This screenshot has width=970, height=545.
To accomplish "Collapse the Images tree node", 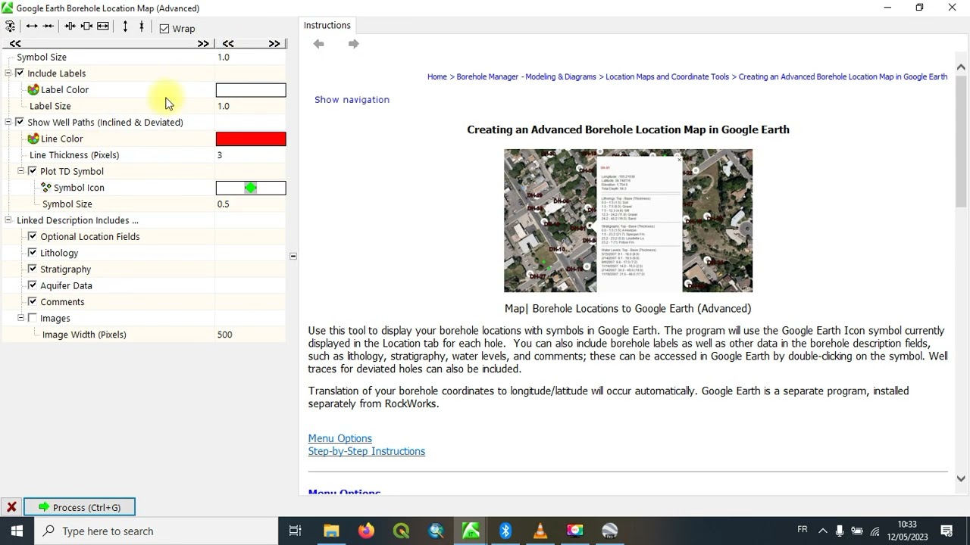I will 21,319.
